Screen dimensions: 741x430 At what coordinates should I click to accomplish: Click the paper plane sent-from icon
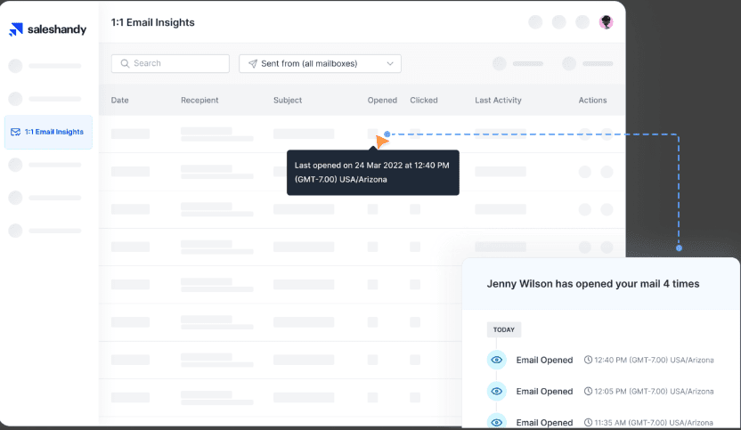click(252, 64)
